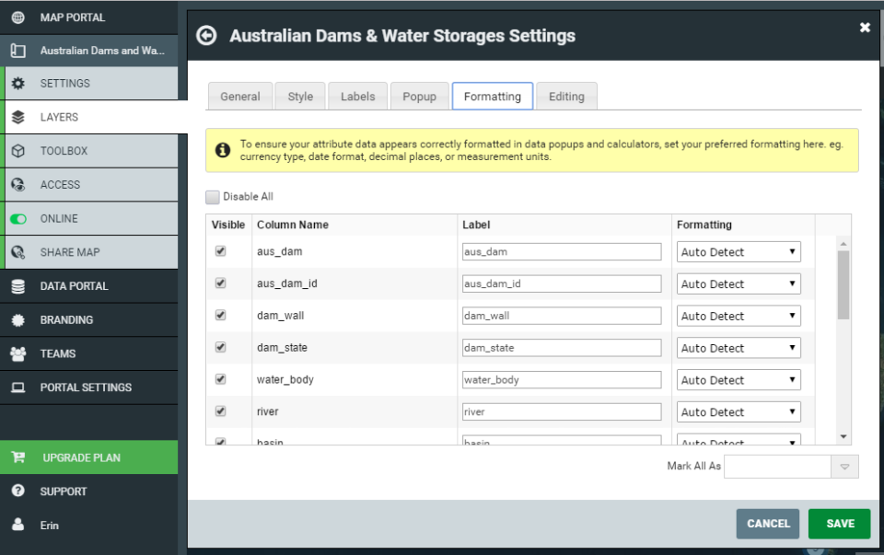Select the Layers stack icon
Image resolution: width=884 pixels, height=555 pixels.
pyautogui.click(x=18, y=118)
